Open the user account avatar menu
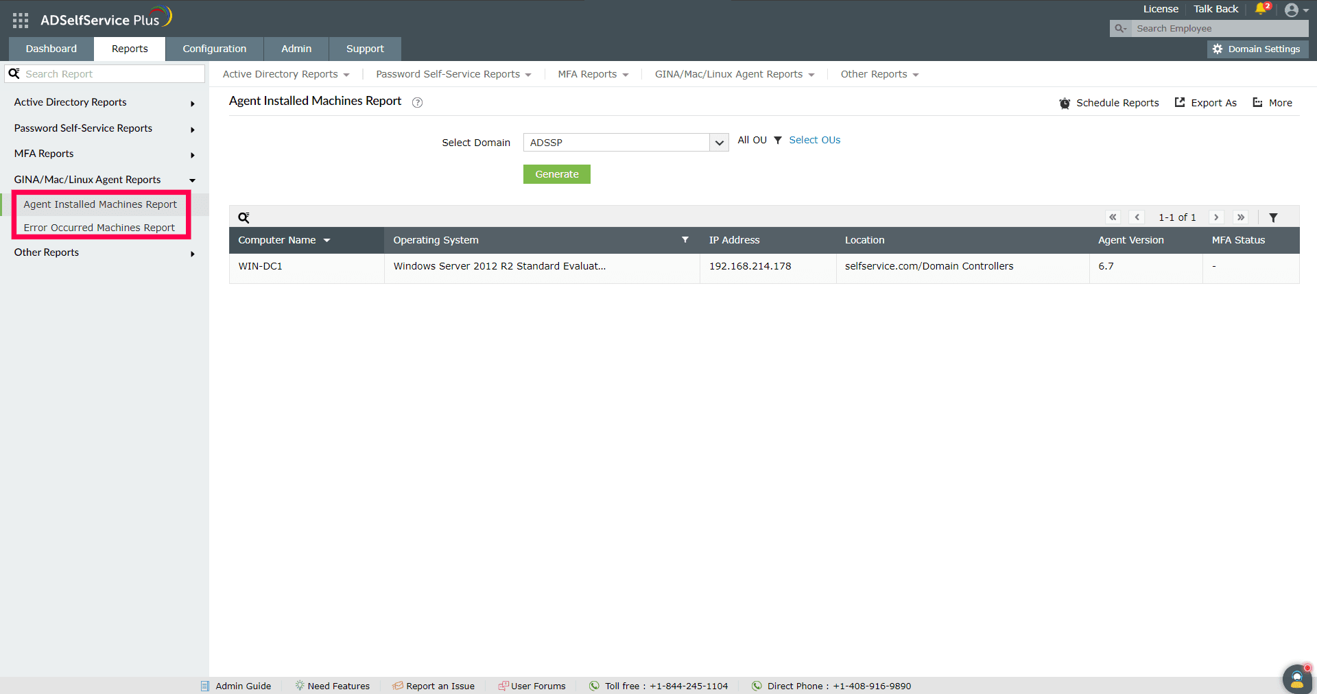The width and height of the screenshot is (1317, 694). tap(1296, 10)
